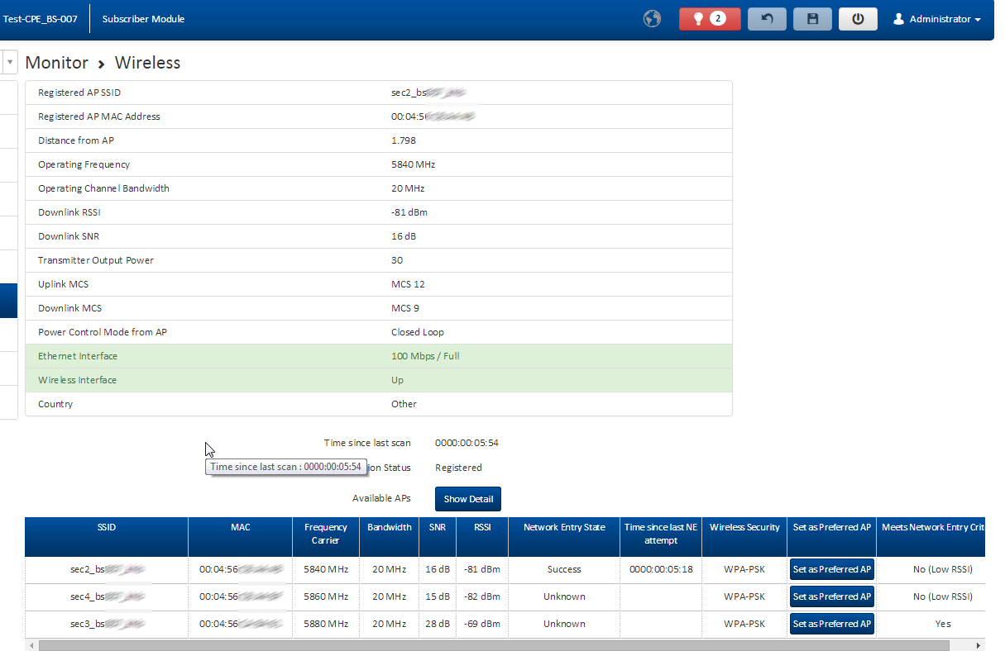
Task: Click the Subscriber Module header label
Action: click(143, 19)
